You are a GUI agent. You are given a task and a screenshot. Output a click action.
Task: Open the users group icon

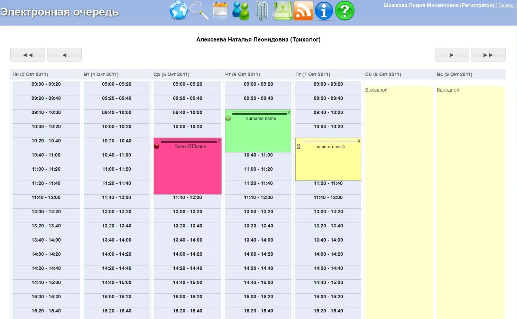tap(241, 11)
